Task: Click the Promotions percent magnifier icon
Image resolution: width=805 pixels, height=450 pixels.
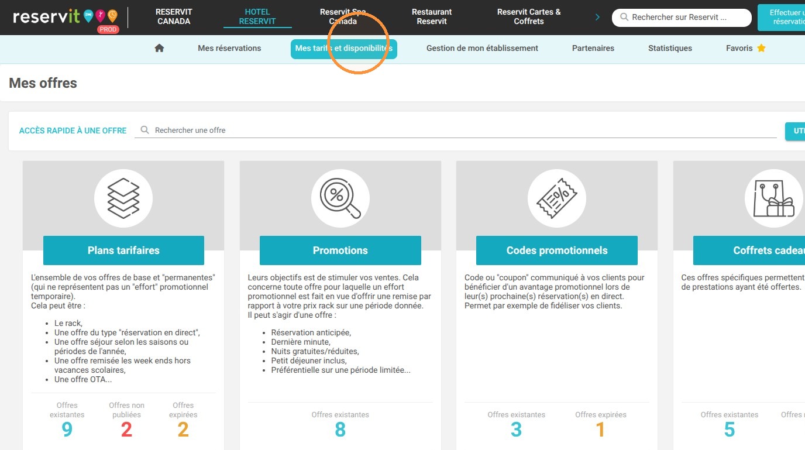Action: coord(340,198)
